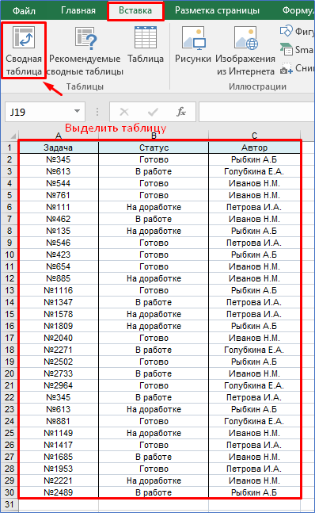The width and height of the screenshot is (315, 513).
Task: Select cell №423
Action: pyautogui.click(x=59, y=255)
